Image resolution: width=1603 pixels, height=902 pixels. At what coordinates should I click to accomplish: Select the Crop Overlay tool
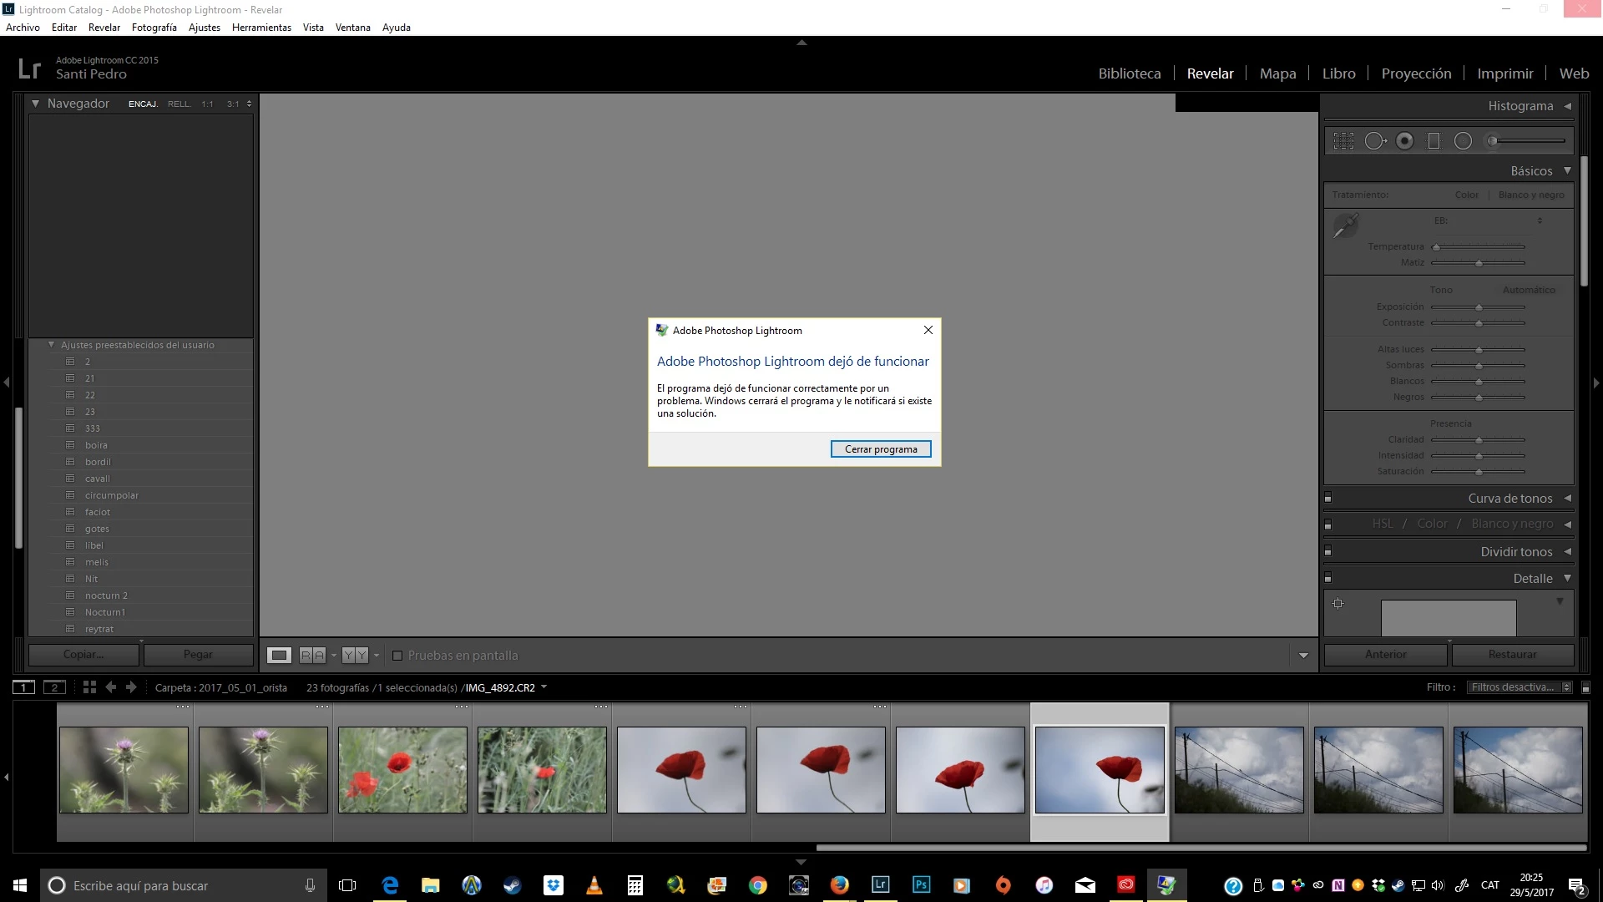[1343, 141]
